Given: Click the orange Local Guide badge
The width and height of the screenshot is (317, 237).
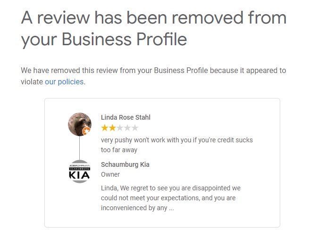Looking at the screenshot, I should 86,131.
